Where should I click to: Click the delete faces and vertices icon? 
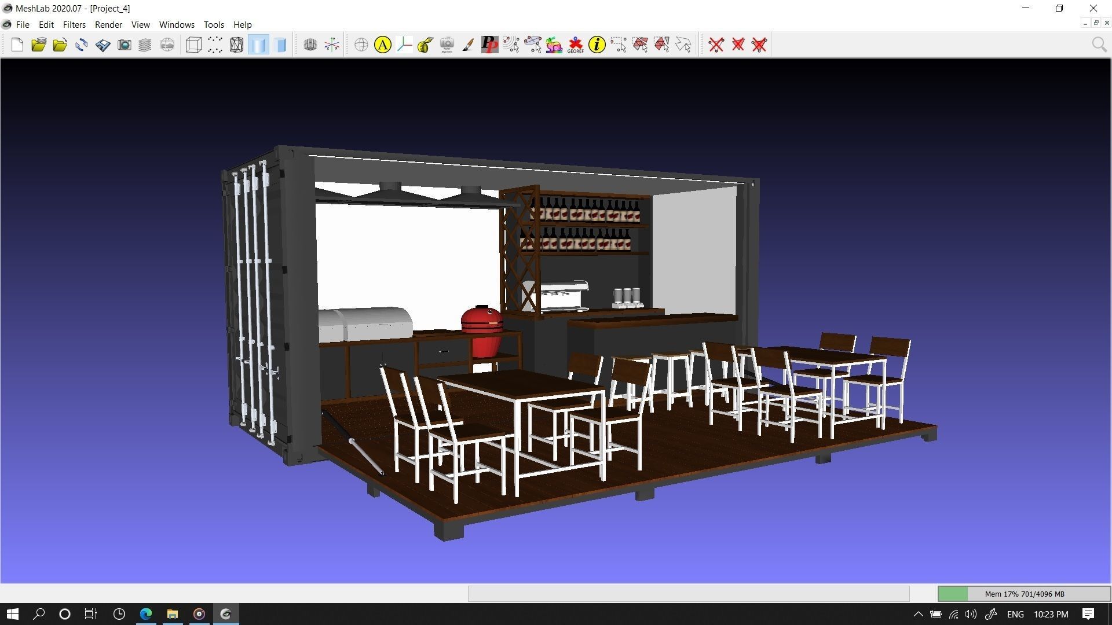759,45
